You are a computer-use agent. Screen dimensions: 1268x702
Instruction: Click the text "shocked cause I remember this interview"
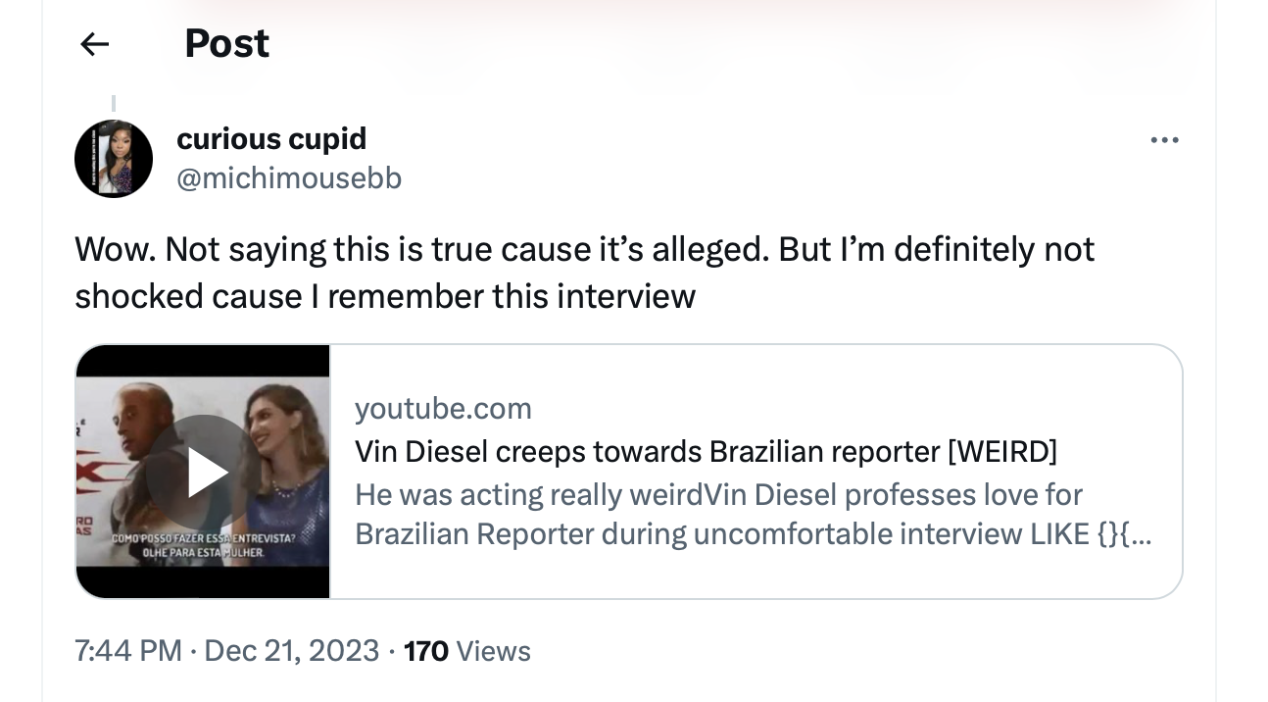[385, 295]
